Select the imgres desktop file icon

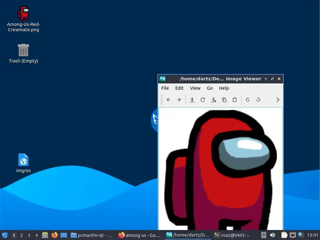tap(23, 163)
